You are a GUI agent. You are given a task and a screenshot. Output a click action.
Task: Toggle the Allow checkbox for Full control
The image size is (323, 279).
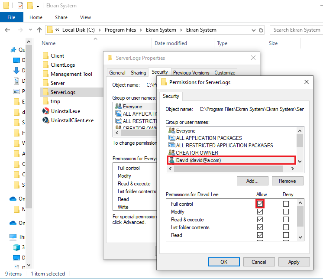[260, 204]
